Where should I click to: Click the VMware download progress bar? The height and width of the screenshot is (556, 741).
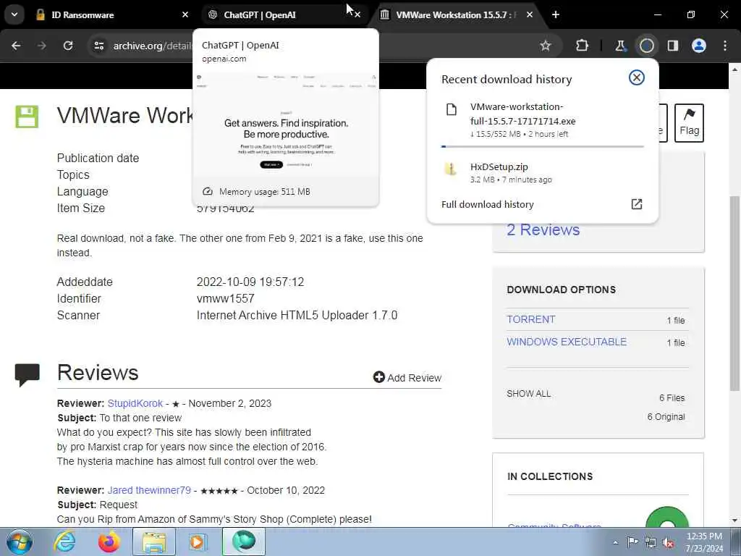(x=543, y=146)
